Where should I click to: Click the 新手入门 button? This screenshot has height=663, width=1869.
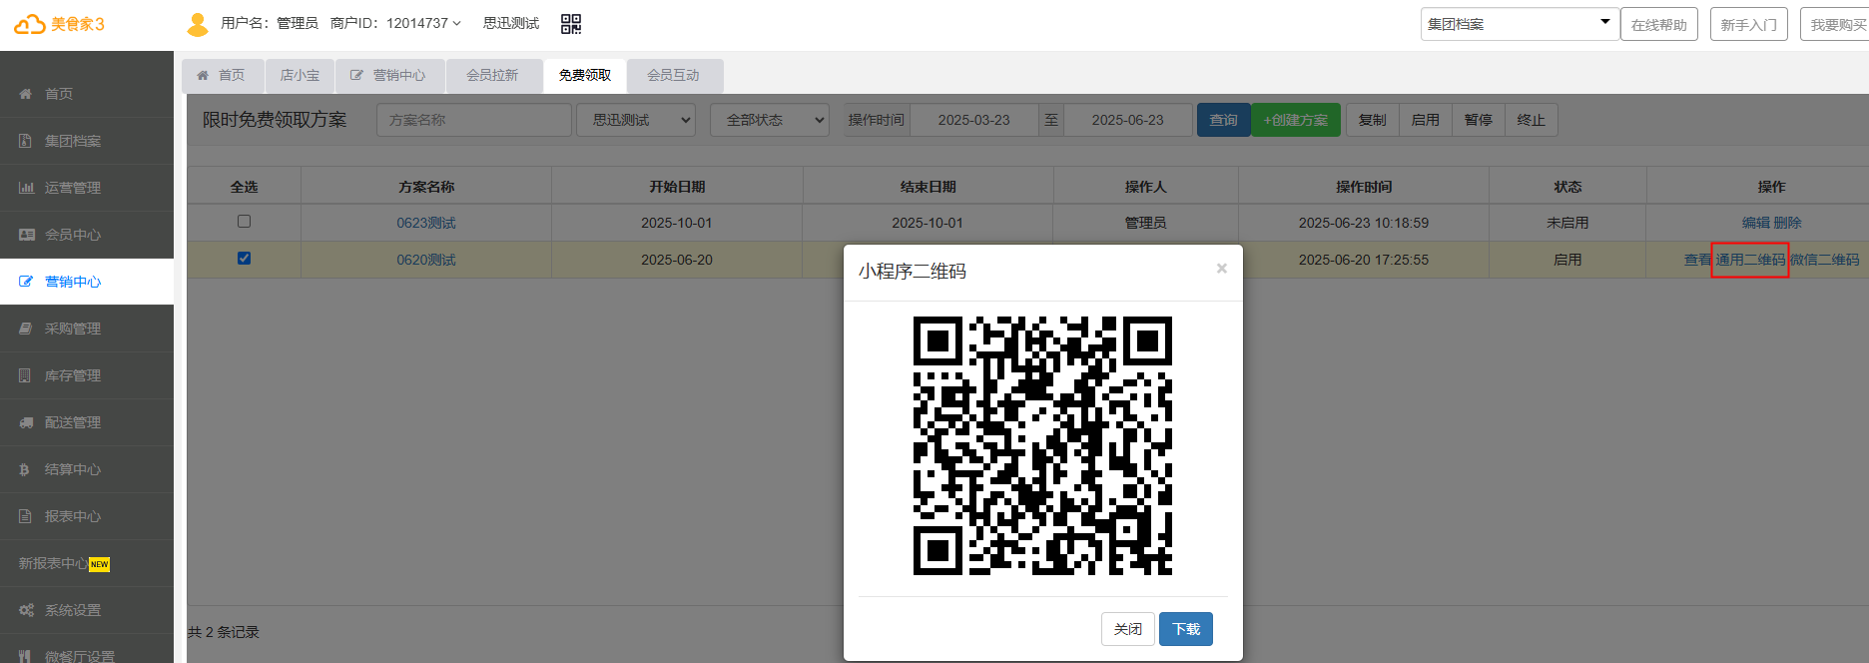(1749, 25)
